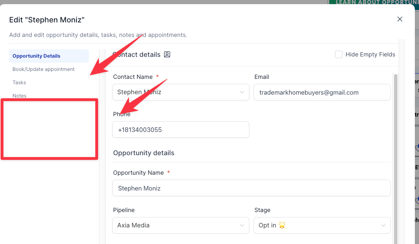This screenshot has height=244, width=419.
Task: Focus the Phone number field
Action: click(x=180, y=130)
